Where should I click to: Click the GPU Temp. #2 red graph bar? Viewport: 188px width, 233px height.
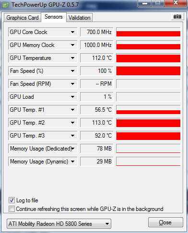coord(148,123)
